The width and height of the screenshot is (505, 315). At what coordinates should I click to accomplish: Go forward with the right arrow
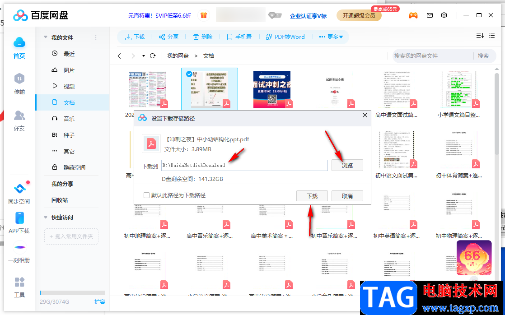click(x=133, y=56)
